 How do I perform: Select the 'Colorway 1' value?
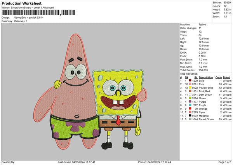(x=21, y=21)
